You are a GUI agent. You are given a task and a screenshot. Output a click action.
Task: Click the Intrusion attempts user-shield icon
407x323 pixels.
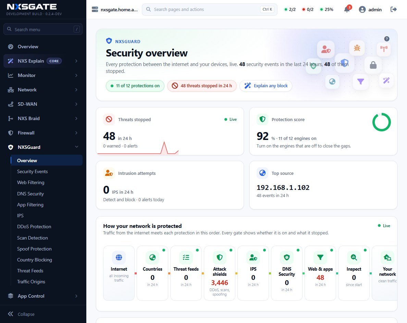pos(109,173)
